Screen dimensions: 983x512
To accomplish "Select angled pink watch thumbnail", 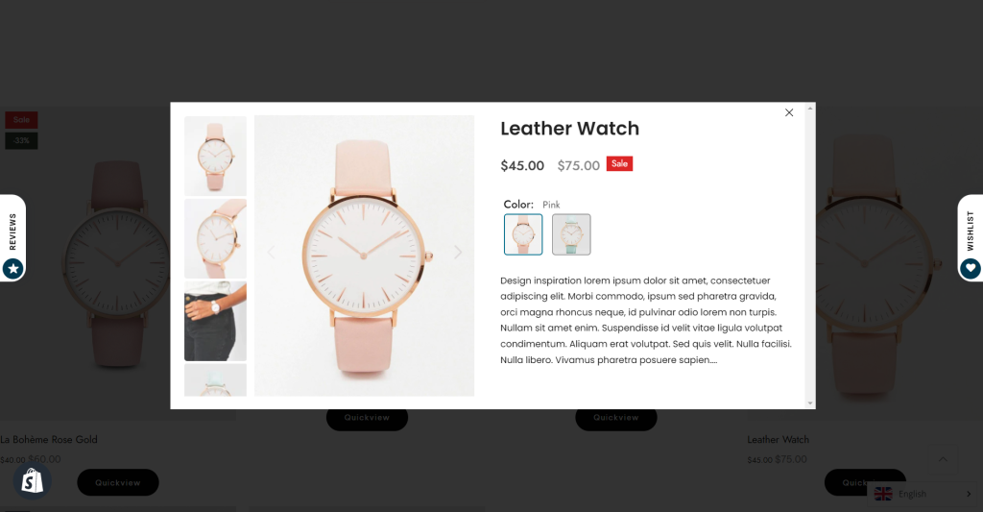I will [x=215, y=238].
